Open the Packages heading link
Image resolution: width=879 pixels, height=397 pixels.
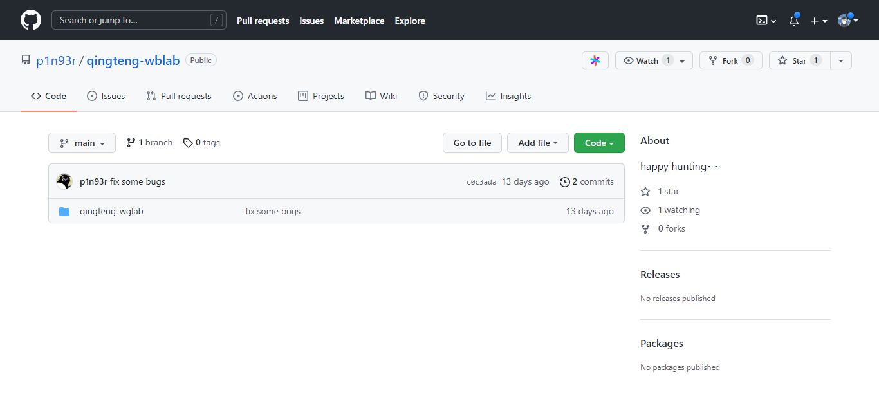(x=662, y=344)
